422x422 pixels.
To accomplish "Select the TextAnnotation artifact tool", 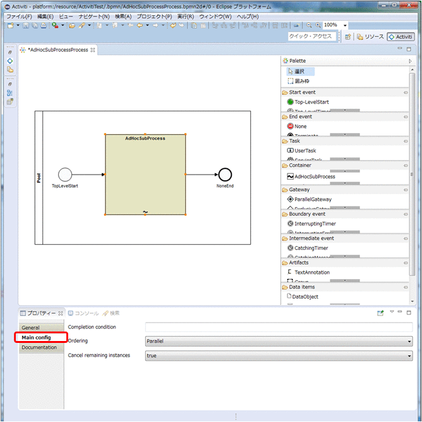I will click(x=311, y=273).
